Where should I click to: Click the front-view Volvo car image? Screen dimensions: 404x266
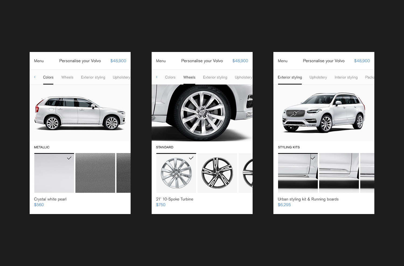[x=324, y=113]
